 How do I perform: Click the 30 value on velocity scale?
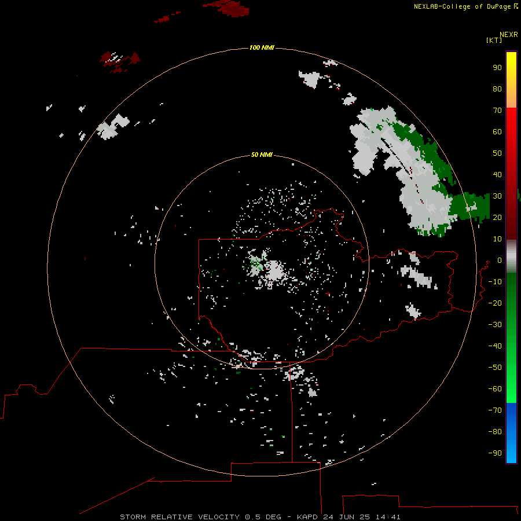(497, 196)
